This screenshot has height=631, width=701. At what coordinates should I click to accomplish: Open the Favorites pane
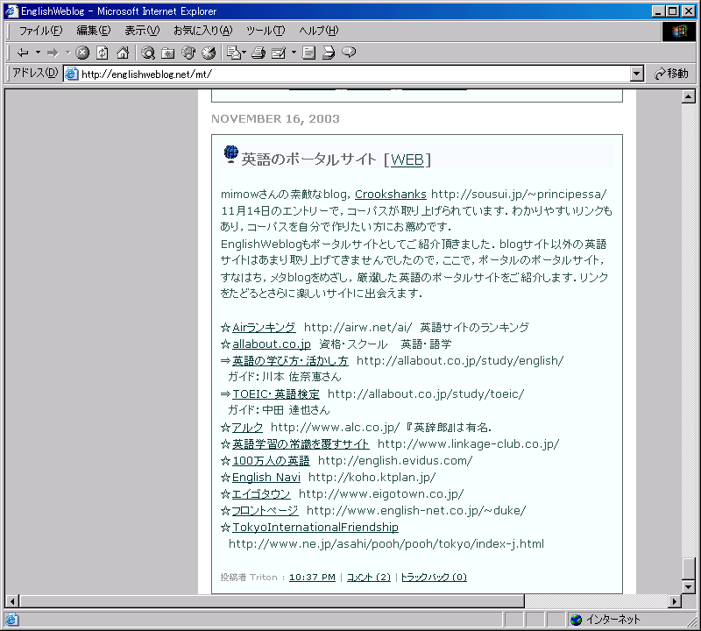pos(168,53)
